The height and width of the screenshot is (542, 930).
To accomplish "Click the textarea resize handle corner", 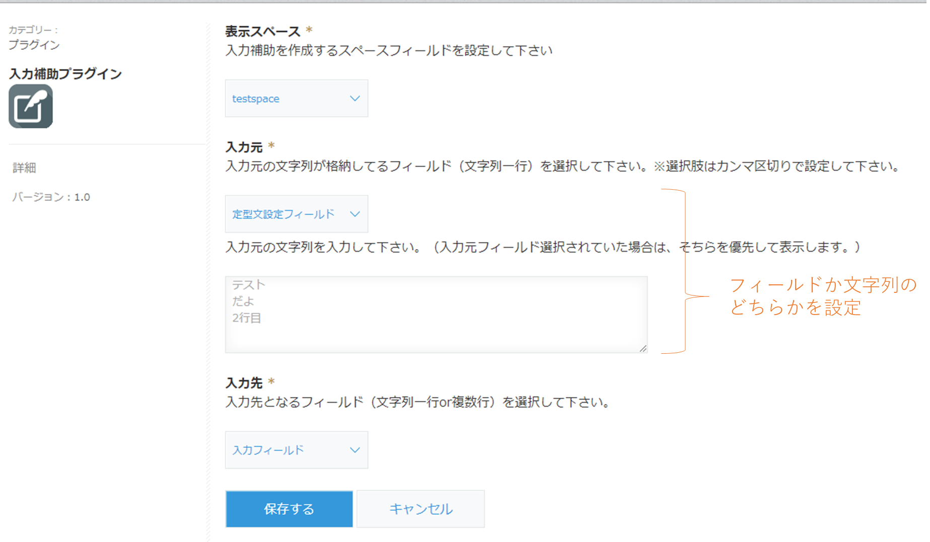I will point(644,349).
